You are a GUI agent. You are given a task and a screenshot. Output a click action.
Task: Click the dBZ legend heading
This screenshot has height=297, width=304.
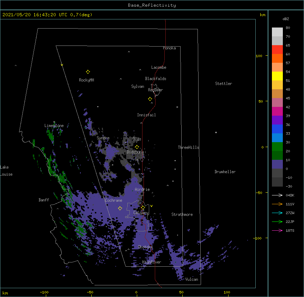click(x=286, y=19)
